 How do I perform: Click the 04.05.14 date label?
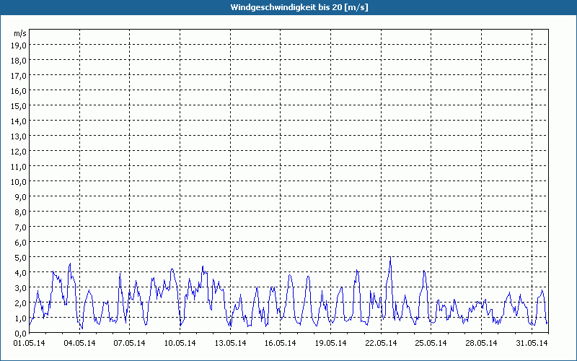79,344
